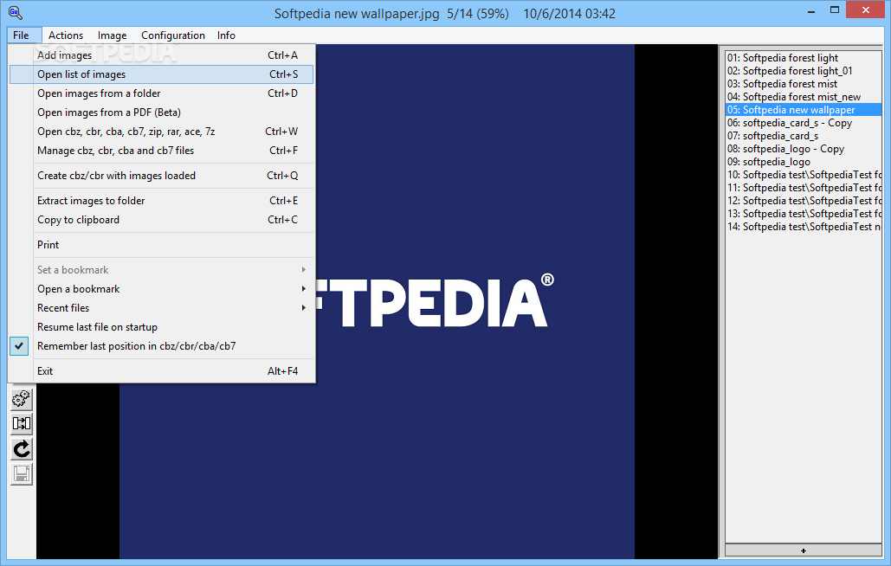
Task: Close the File menu by clicking File
Action: (x=21, y=35)
